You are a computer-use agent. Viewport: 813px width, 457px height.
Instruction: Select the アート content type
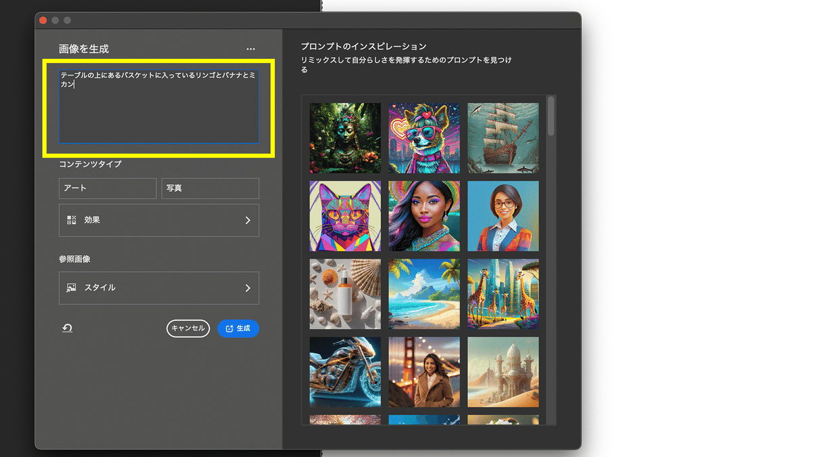pos(108,188)
